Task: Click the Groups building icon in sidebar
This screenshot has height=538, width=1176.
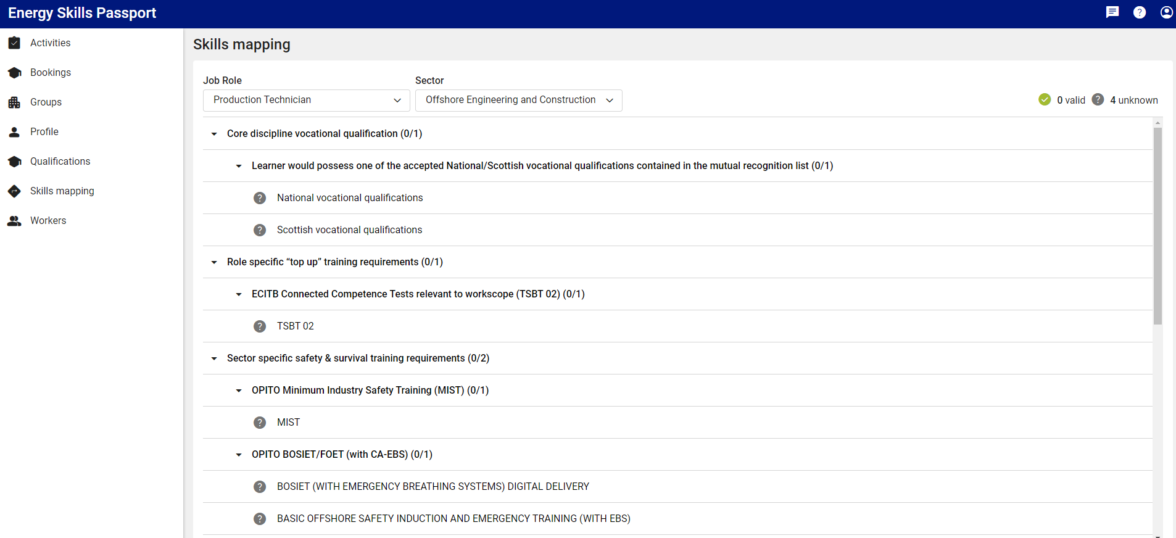Action: point(14,102)
